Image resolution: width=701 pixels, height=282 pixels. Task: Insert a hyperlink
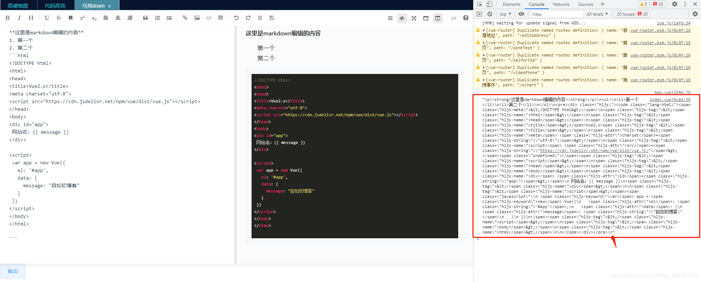(x=185, y=18)
